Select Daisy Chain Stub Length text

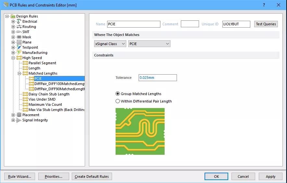pos(49,94)
